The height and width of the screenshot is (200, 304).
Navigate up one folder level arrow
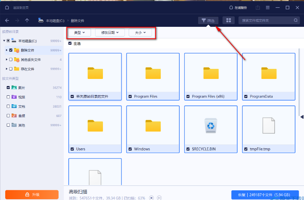27,20
